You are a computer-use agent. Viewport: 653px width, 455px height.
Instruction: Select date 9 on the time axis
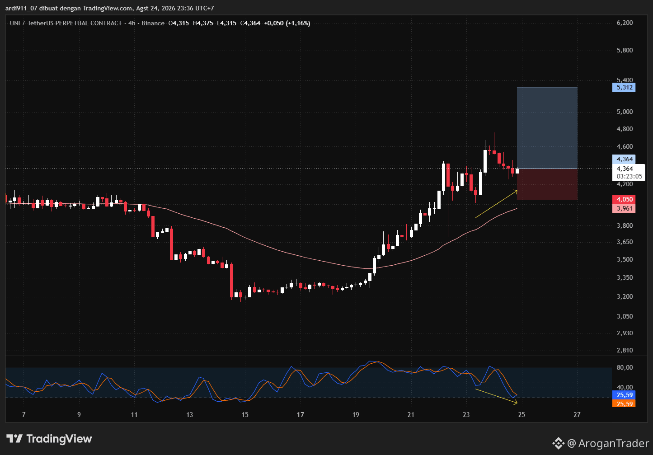click(x=79, y=415)
